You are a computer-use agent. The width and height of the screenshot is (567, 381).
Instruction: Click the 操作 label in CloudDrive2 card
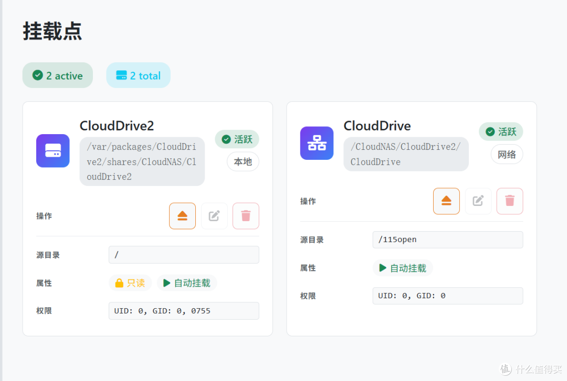pyautogui.click(x=44, y=216)
